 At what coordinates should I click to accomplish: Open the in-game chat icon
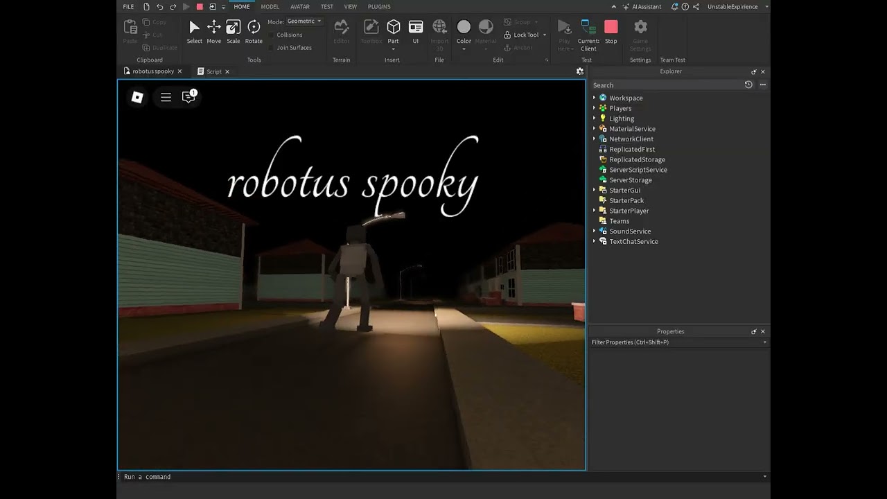(188, 97)
